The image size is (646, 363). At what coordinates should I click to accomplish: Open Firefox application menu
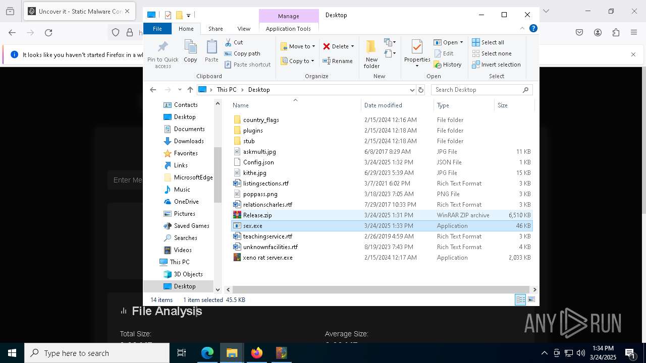[634, 33]
